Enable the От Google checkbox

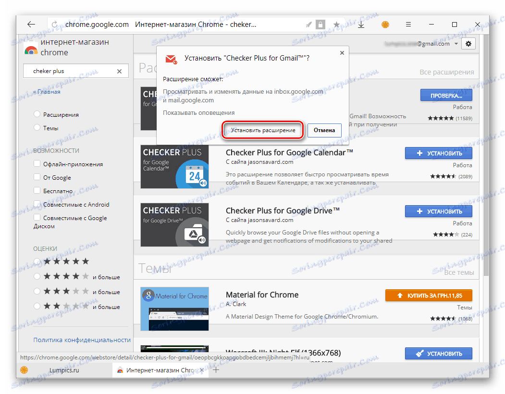pyautogui.click(x=37, y=177)
